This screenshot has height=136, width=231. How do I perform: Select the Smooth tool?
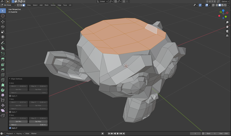pyautogui.click(x=3, y=95)
